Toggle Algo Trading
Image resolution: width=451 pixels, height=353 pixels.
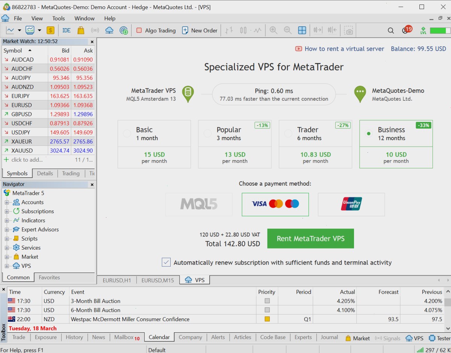pos(156,30)
